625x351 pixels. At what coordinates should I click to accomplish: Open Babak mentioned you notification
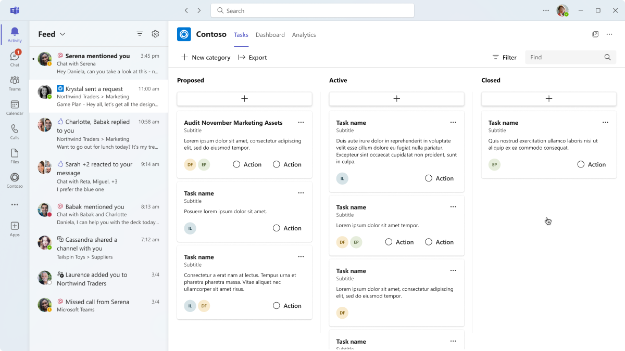point(99,214)
